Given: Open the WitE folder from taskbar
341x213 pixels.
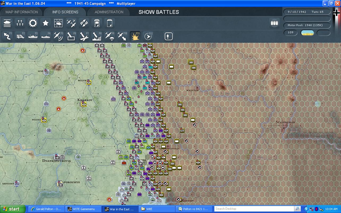Looking at the screenshot, I should pyautogui.click(x=157, y=209).
